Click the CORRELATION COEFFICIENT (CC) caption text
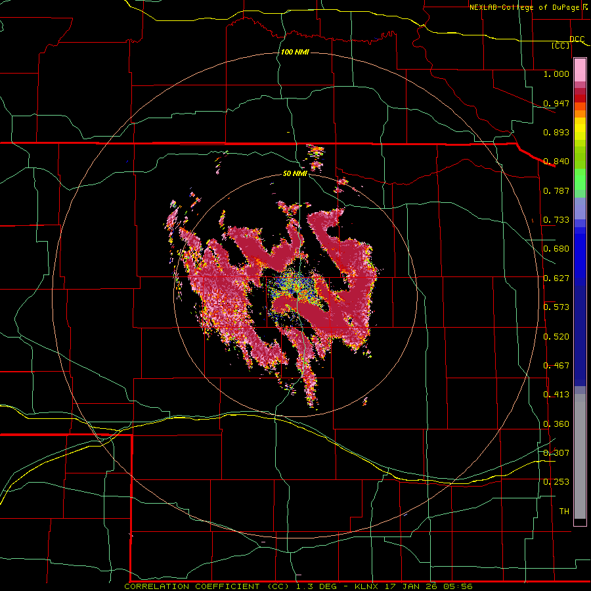 tap(207, 586)
